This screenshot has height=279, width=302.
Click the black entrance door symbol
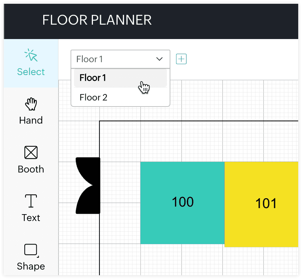[x=88, y=186]
